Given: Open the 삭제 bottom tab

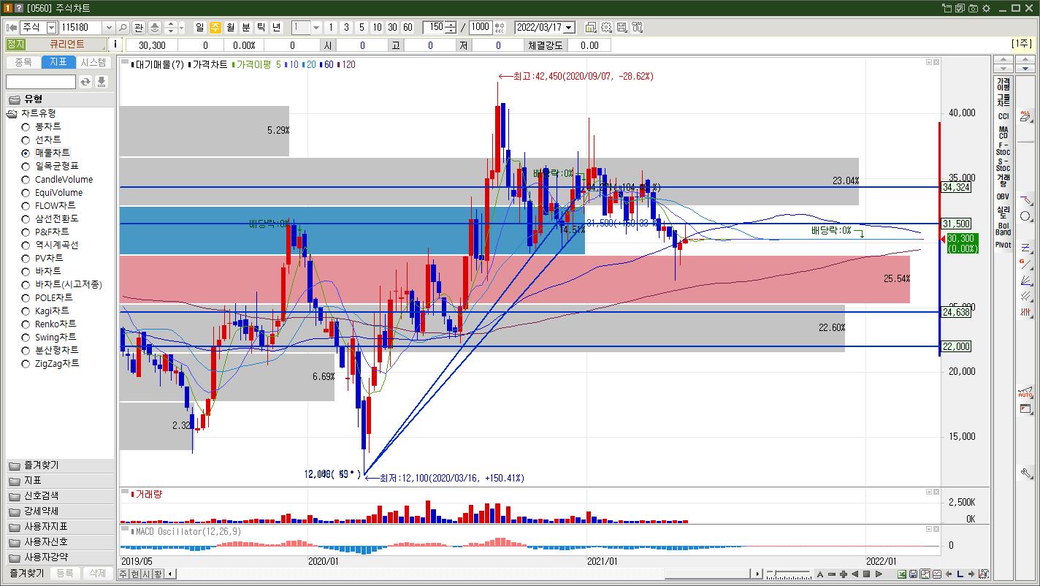Looking at the screenshot, I should (x=98, y=574).
